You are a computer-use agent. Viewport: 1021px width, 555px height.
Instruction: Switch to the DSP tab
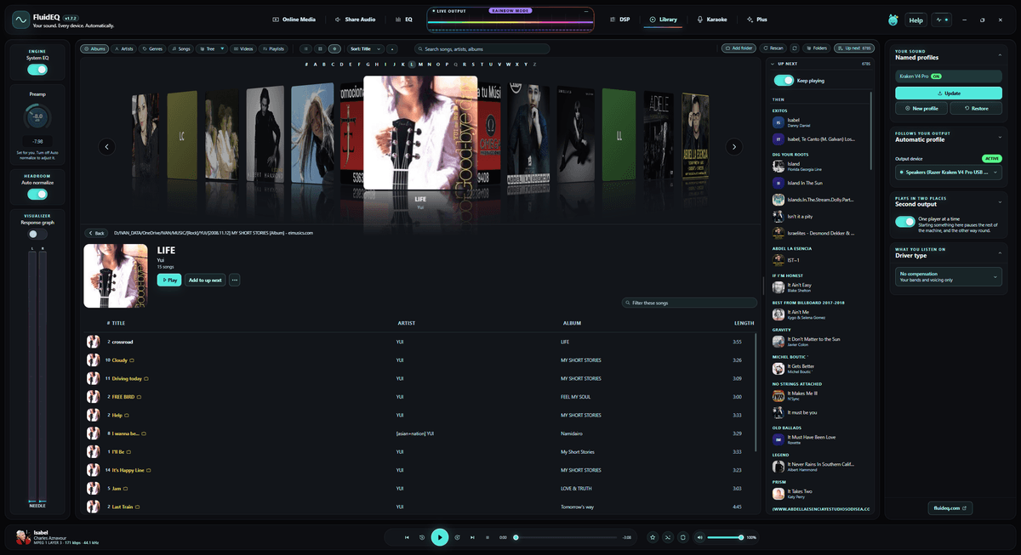[x=620, y=19]
